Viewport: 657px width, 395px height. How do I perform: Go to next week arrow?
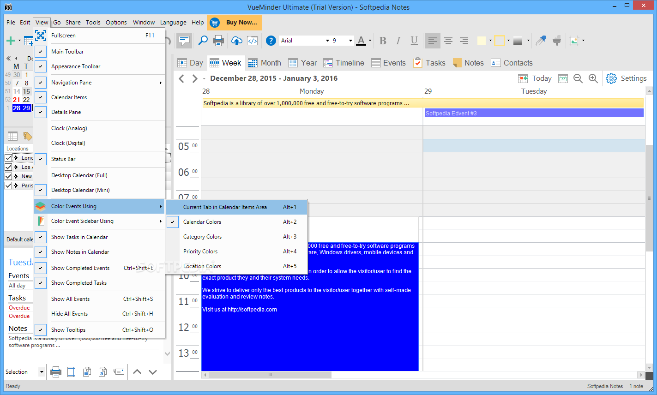[195, 78]
